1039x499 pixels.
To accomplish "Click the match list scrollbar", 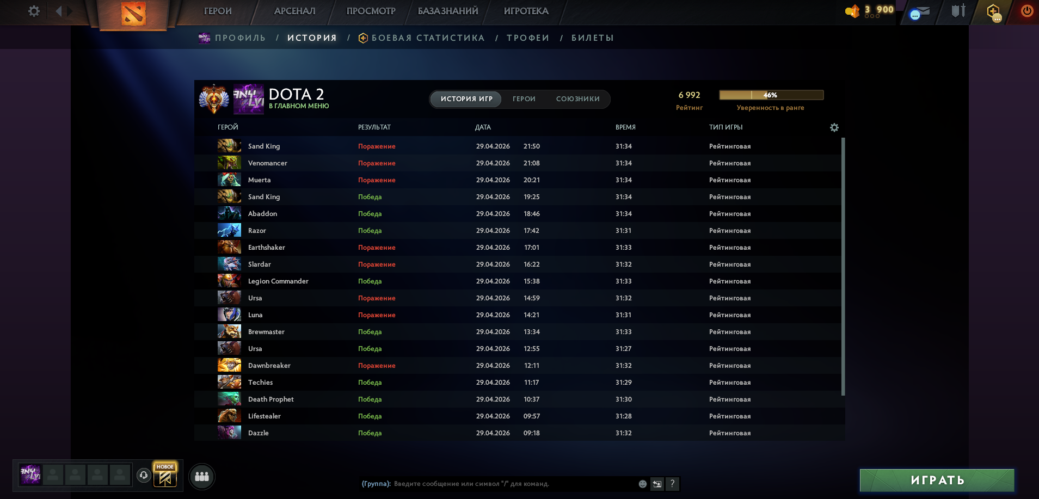I will [x=843, y=267].
